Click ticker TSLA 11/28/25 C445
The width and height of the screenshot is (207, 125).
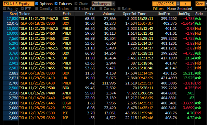coord(37,103)
